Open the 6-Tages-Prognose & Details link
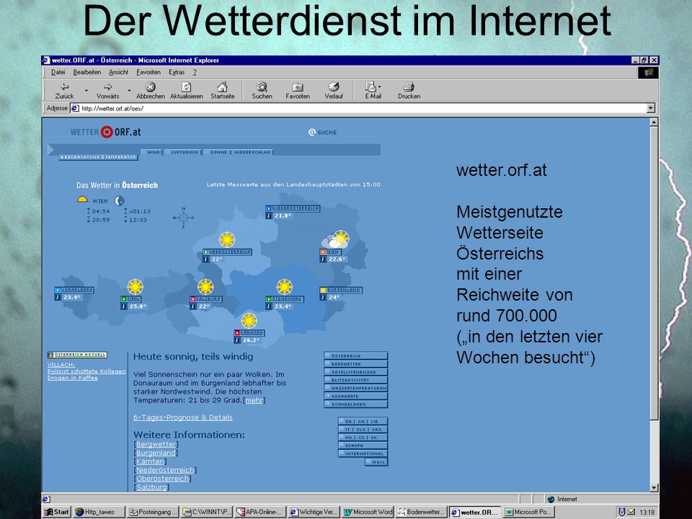The image size is (692, 519). click(182, 417)
